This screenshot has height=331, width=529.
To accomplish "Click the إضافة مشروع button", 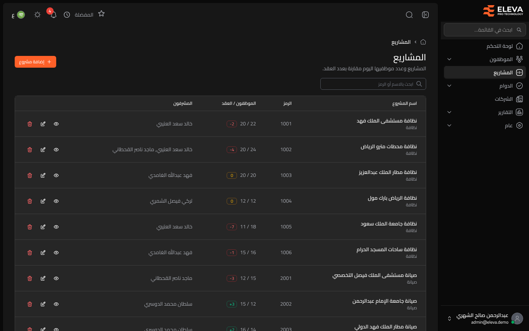I will pyautogui.click(x=35, y=62).
